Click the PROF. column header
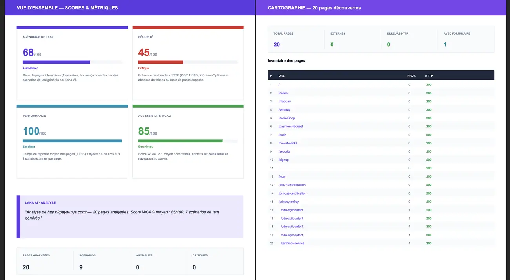 [412, 76]
